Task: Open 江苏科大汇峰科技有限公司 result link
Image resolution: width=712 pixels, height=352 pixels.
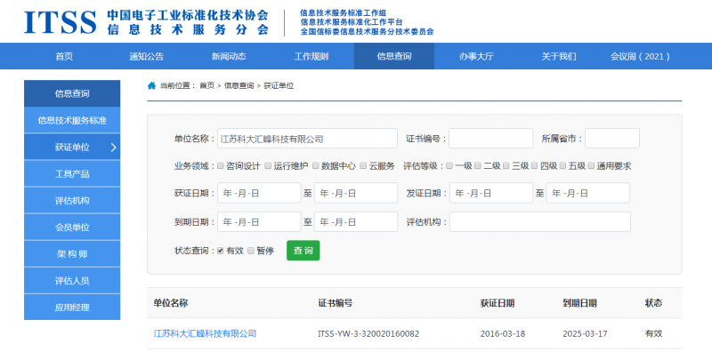Action: [x=205, y=333]
